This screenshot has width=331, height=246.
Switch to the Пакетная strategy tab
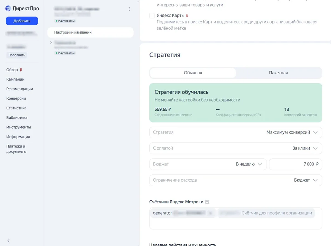tap(278, 73)
